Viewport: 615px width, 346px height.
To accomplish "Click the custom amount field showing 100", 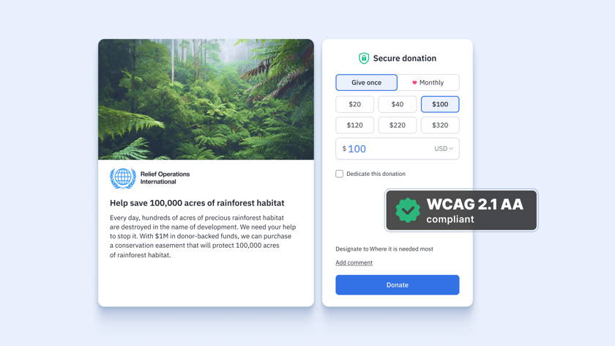I will pos(398,149).
